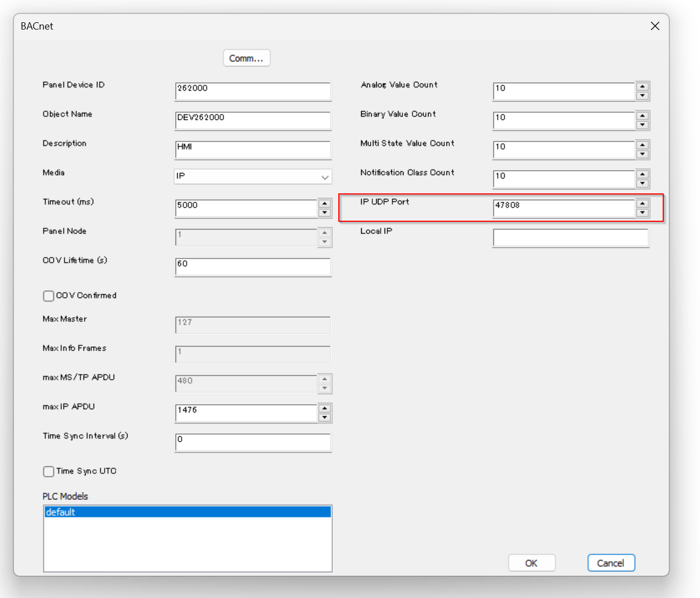This screenshot has height=598, width=700.
Task: Click the Time Sync Interval field
Action: pos(253,443)
